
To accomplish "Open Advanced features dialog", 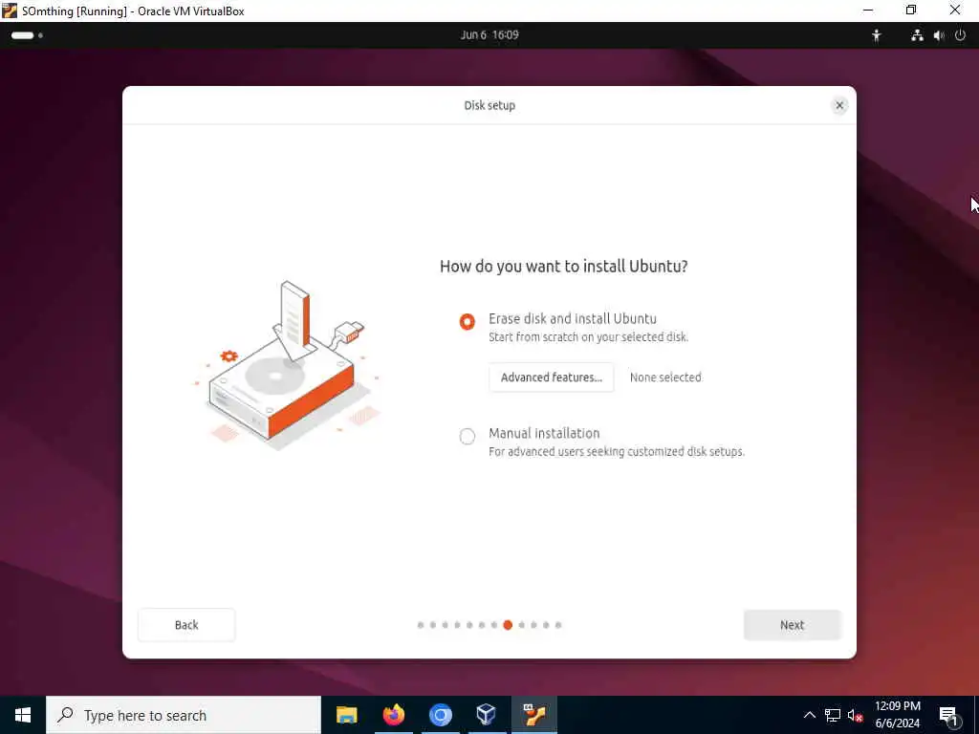I will [x=552, y=377].
